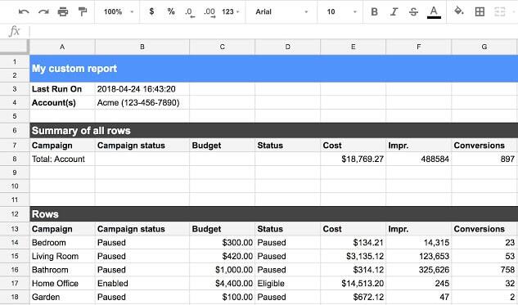518x305 pixels.
Task: Click the '$1,000.00' budget cell
Action: click(x=222, y=270)
